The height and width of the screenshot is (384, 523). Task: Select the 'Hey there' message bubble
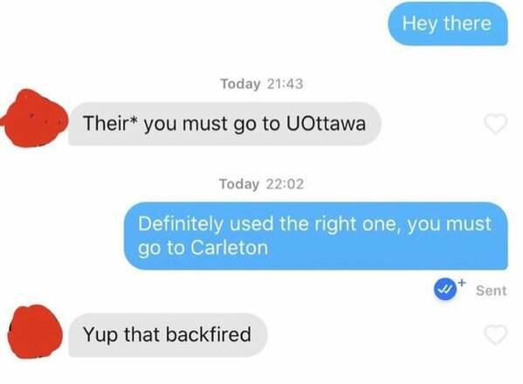point(448,24)
